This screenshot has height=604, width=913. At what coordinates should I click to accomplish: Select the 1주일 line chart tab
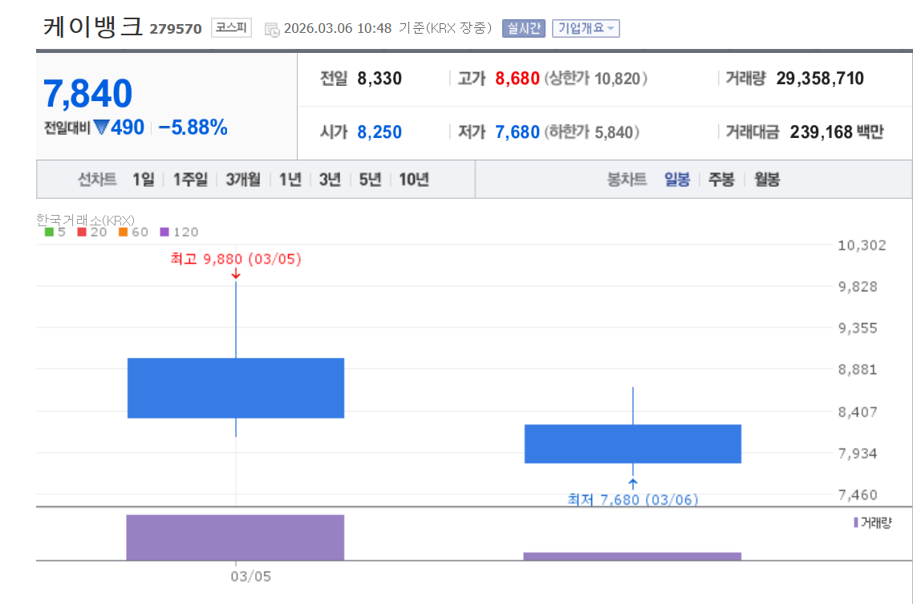point(190,179)
